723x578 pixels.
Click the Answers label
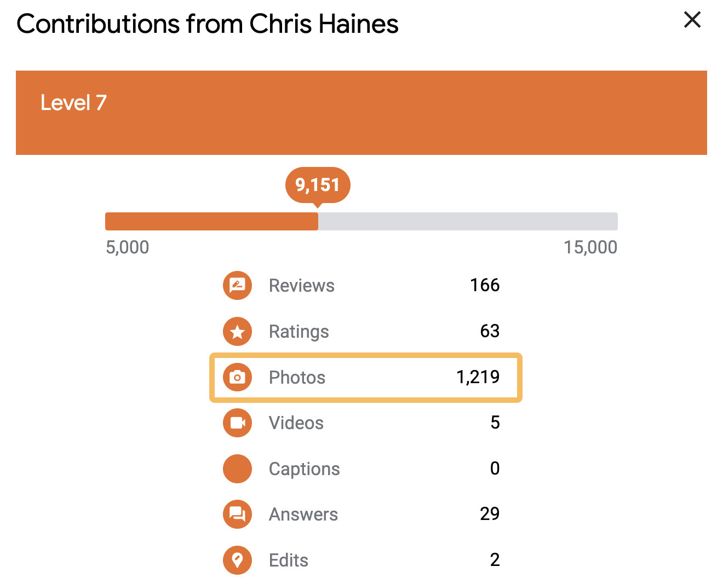[303, 515]
